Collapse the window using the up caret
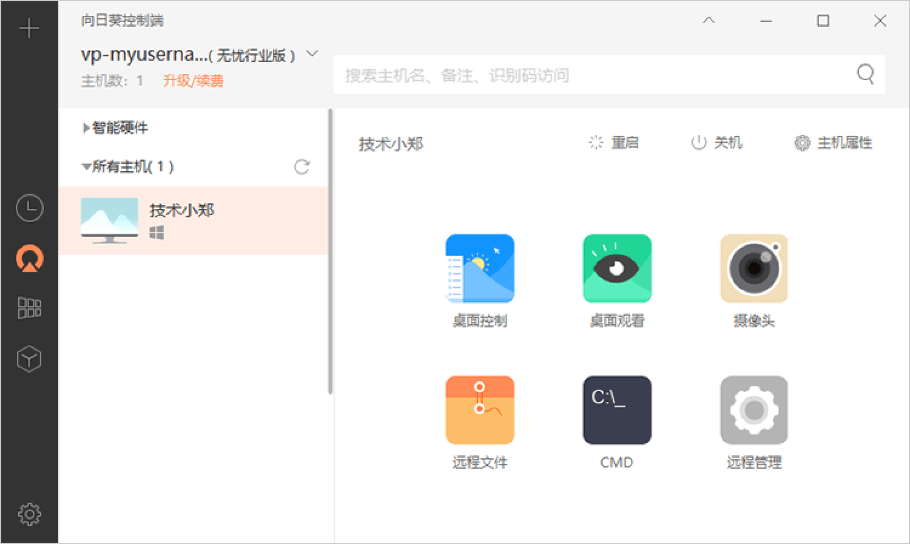This screenshot has width=910, height=544. [x=709, y=21]
